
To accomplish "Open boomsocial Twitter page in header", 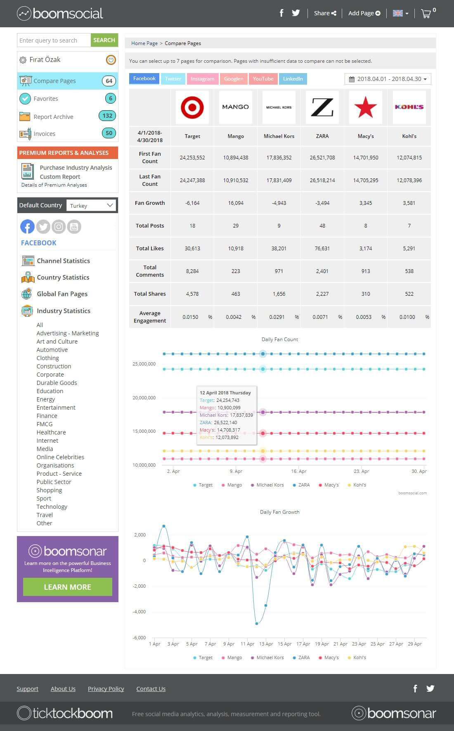I will (296, 13).
